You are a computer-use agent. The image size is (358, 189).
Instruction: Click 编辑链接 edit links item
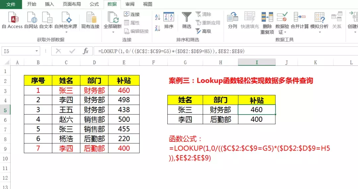click(x=136, y=31)
